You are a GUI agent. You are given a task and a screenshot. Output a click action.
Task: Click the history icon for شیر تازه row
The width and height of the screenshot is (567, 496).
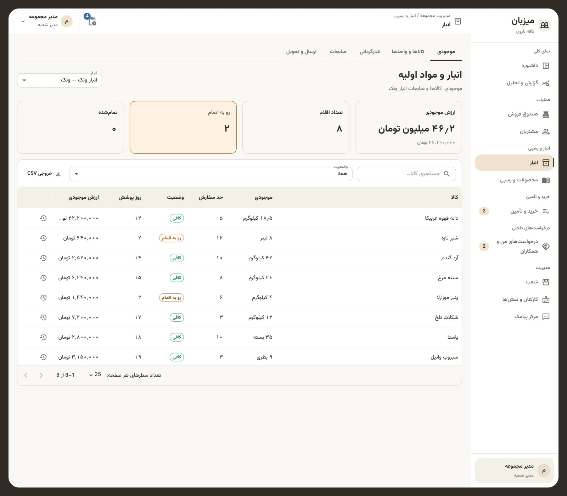click(43, 238)
